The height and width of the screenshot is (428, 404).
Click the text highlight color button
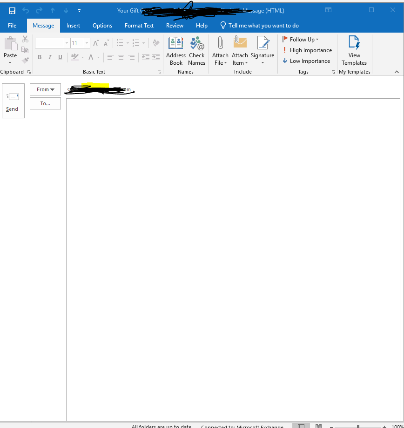click(x=75, y=57)
